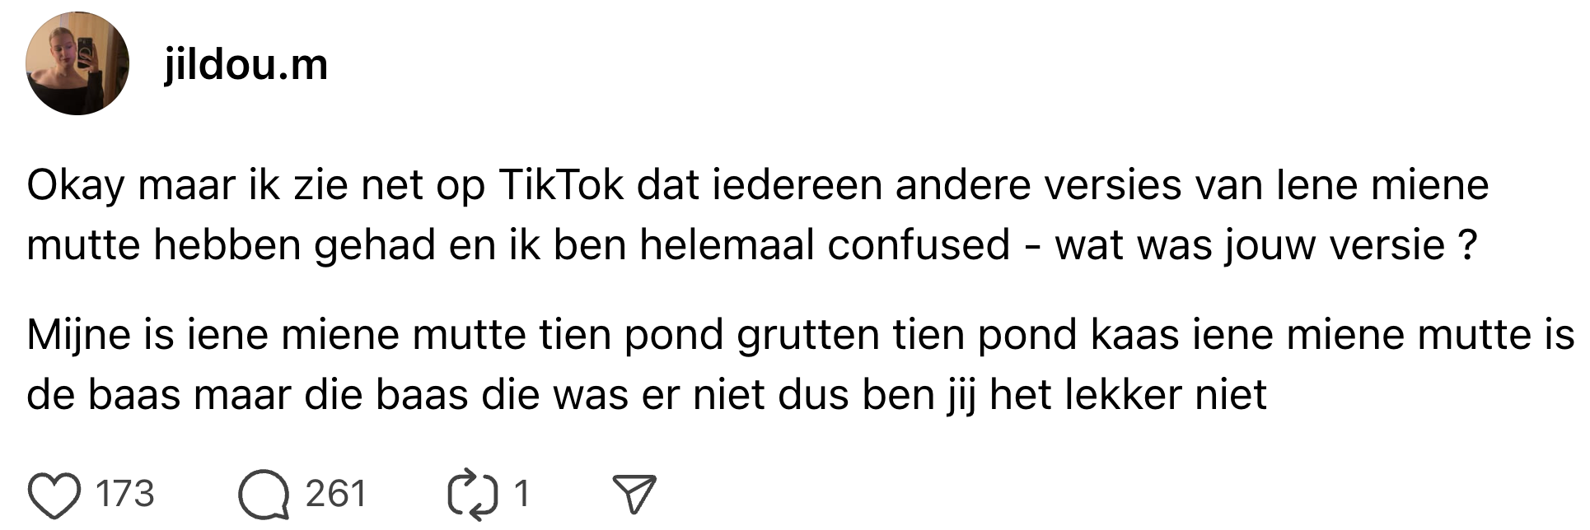
Task: Visit the jildou.m username link
Action: [x=246, y=64]
